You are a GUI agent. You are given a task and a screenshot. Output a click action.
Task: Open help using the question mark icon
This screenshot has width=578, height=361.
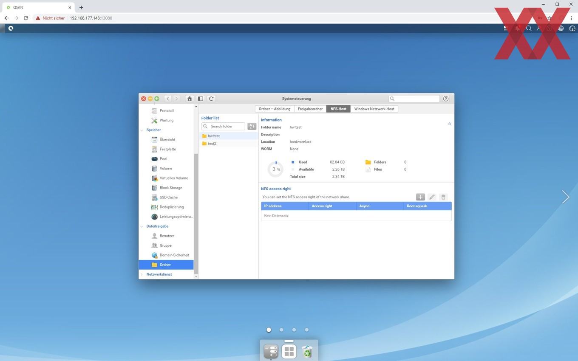click(x=446, y=99)
